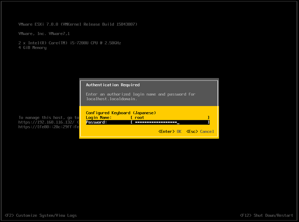Click the Intel Core i5-7200U CPU line
Image resolution: width=299 pixels, height=222 pixels.
(70, 43)
